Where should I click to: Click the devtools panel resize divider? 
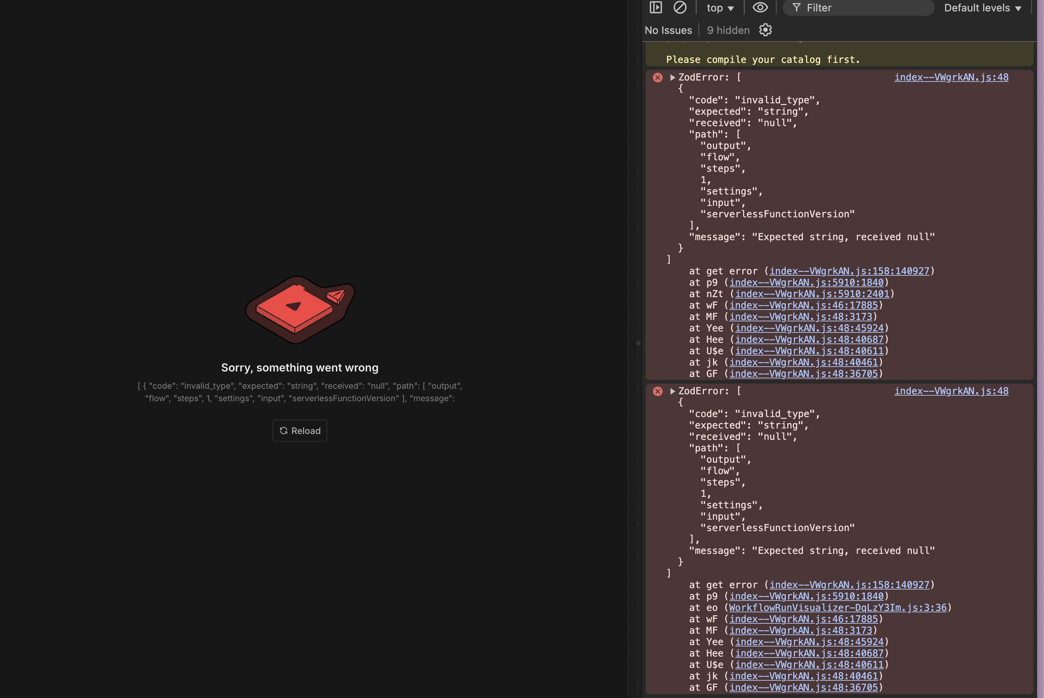[638, 343]
